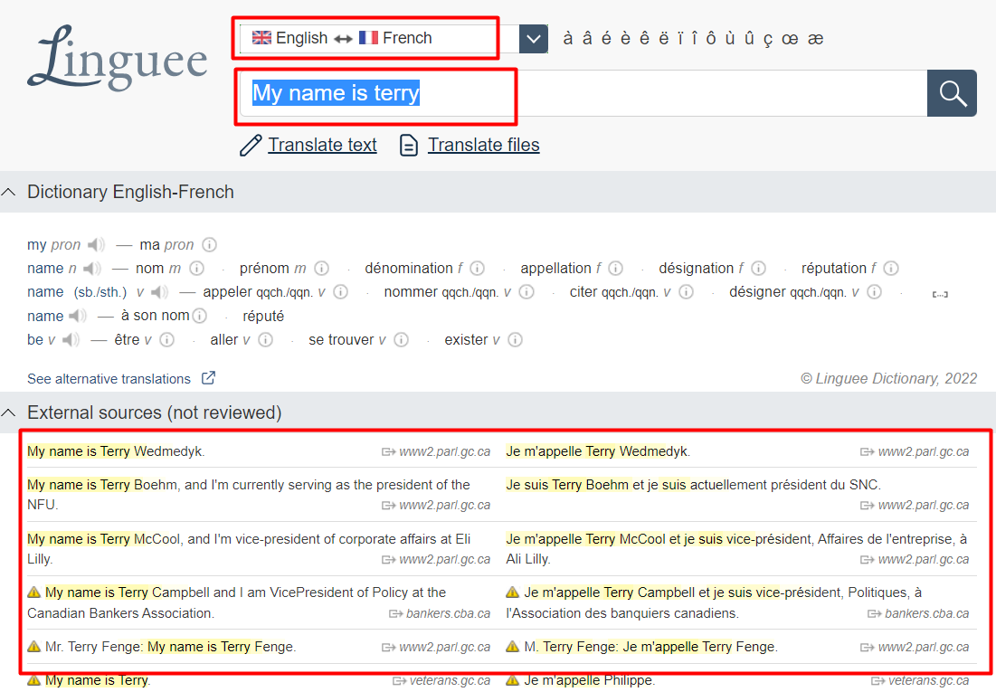Insert the é special character

tap(606, 39)
